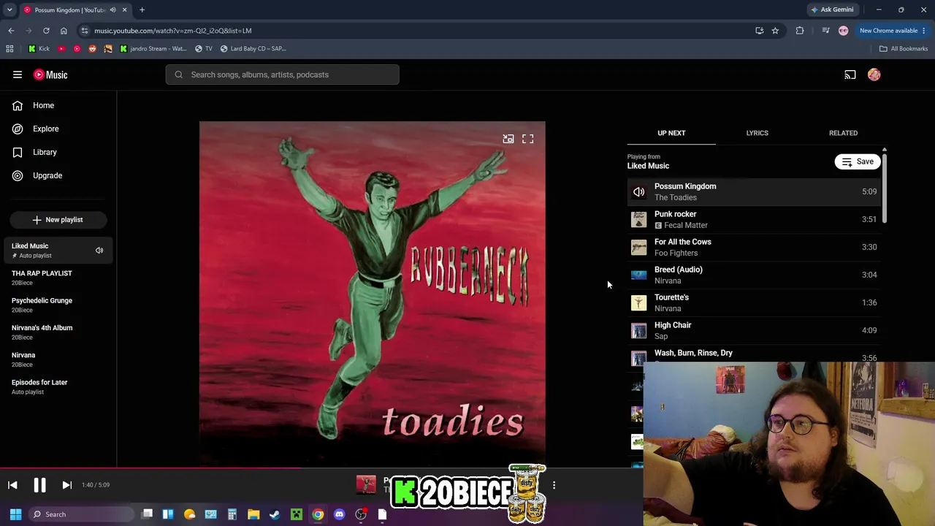935x526 pixels.
Task: Create a New playlist
Action: pyautogui.click(x=58, y=220)
